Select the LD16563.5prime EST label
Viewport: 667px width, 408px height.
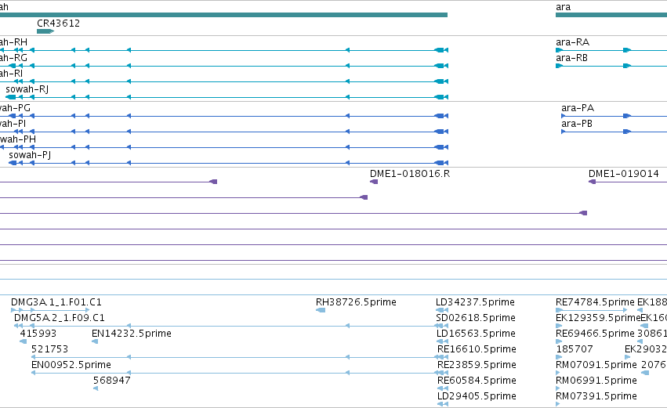point(476,334)
